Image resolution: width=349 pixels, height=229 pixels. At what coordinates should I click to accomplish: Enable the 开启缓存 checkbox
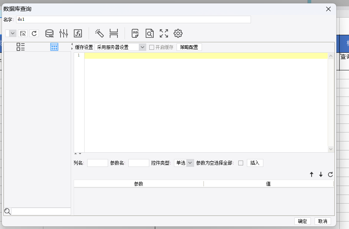point(151,47)
